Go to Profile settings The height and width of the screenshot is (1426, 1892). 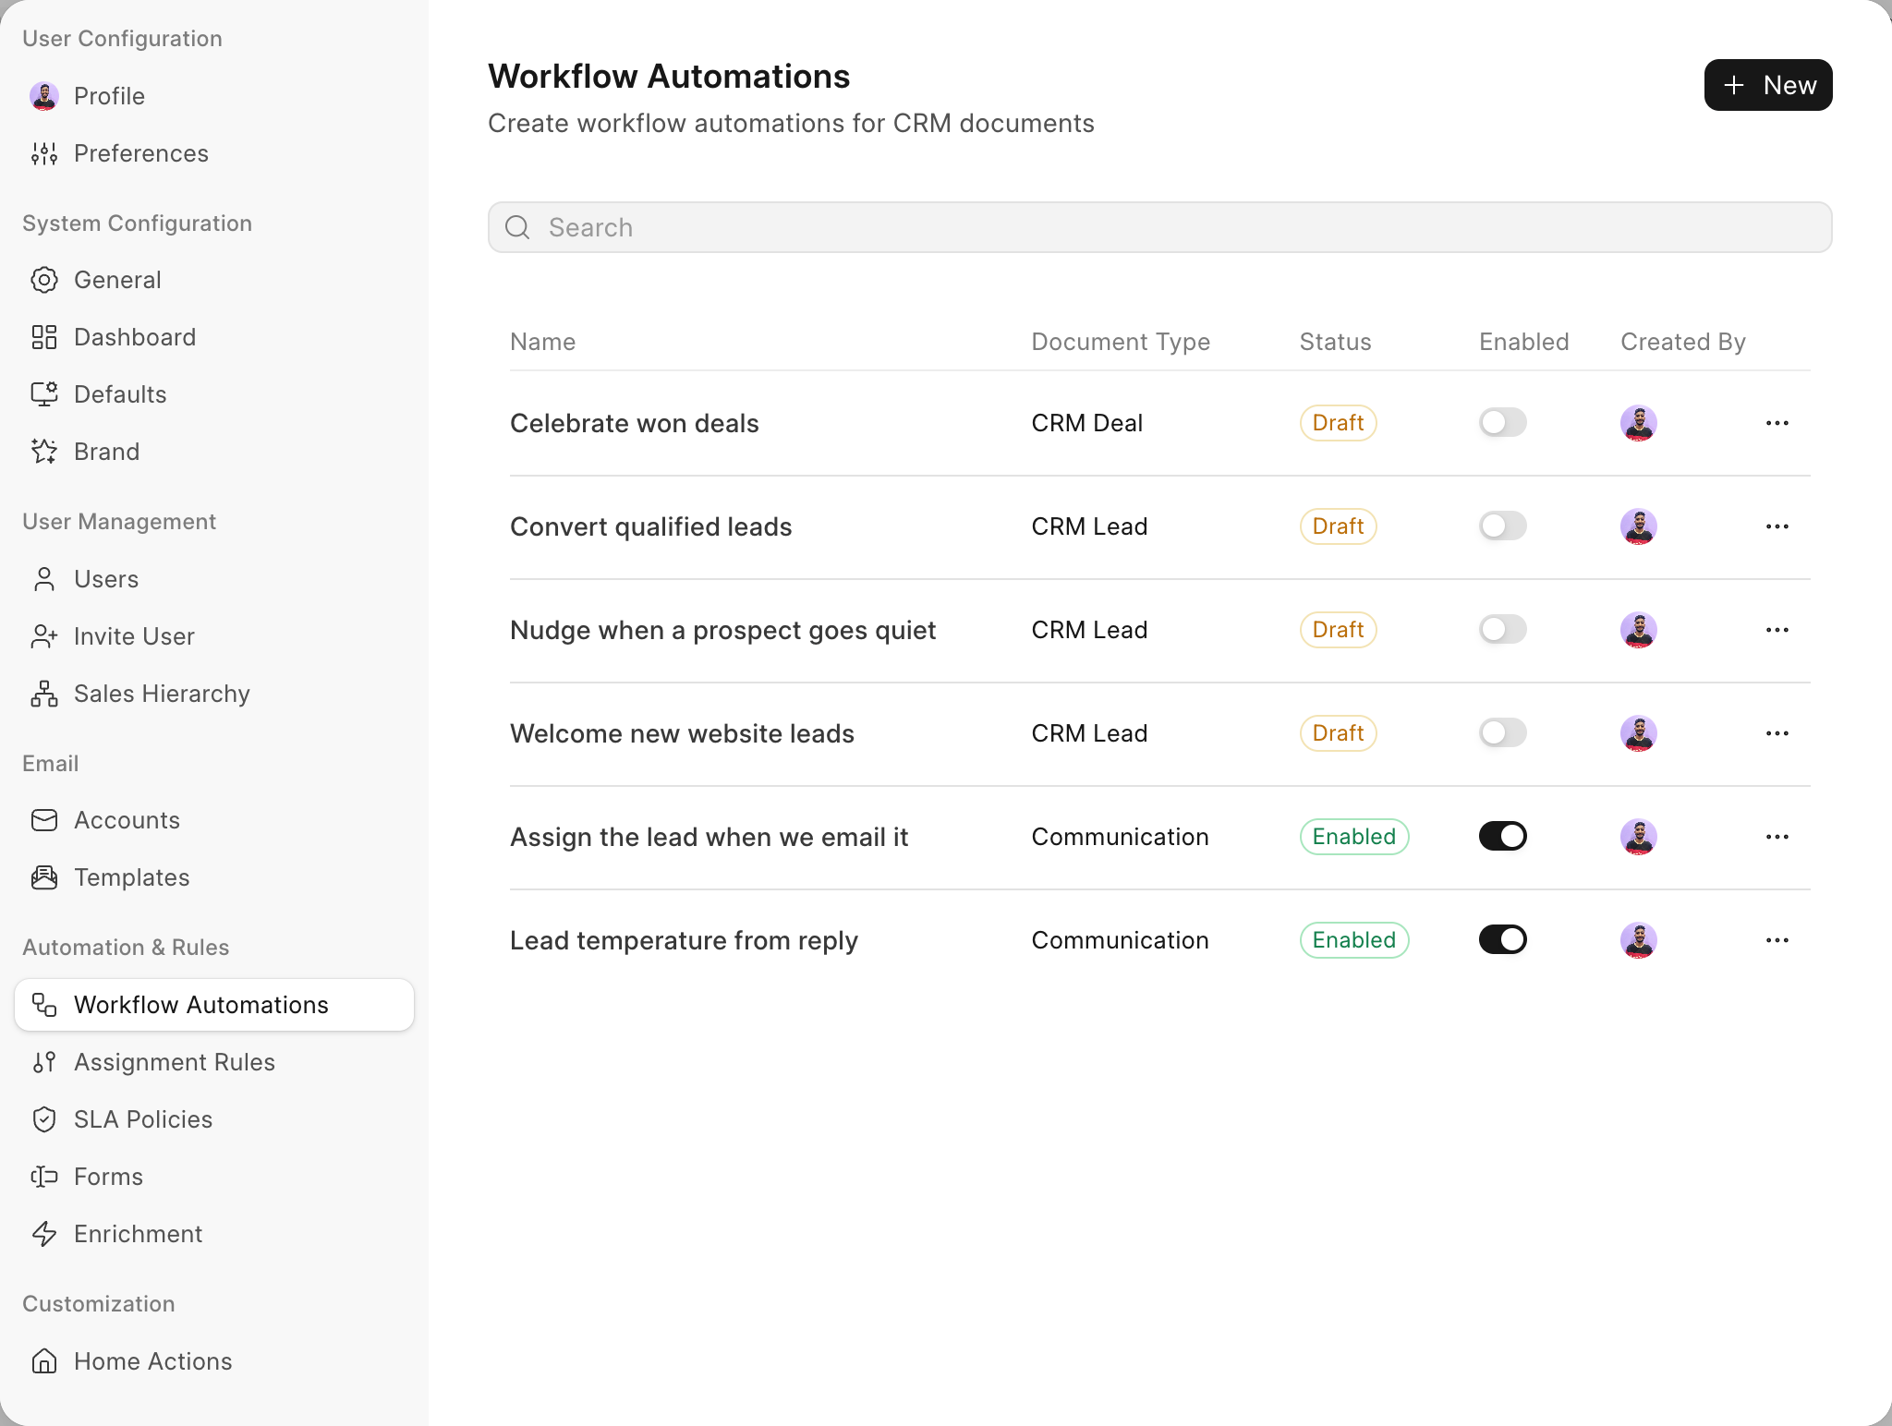[214, 96]
